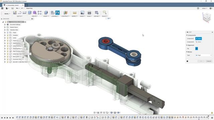The height and width of the screenshot is (120, 214).
Task: Toggle visibility bulb for Analysis
Action: click(8, 35)
